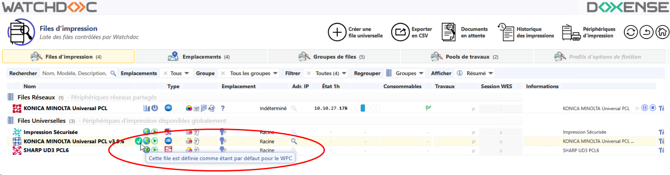The height and width of the screenshot is (175, 670).
Task: Click Sharp red S type icon
Action: 168,150
